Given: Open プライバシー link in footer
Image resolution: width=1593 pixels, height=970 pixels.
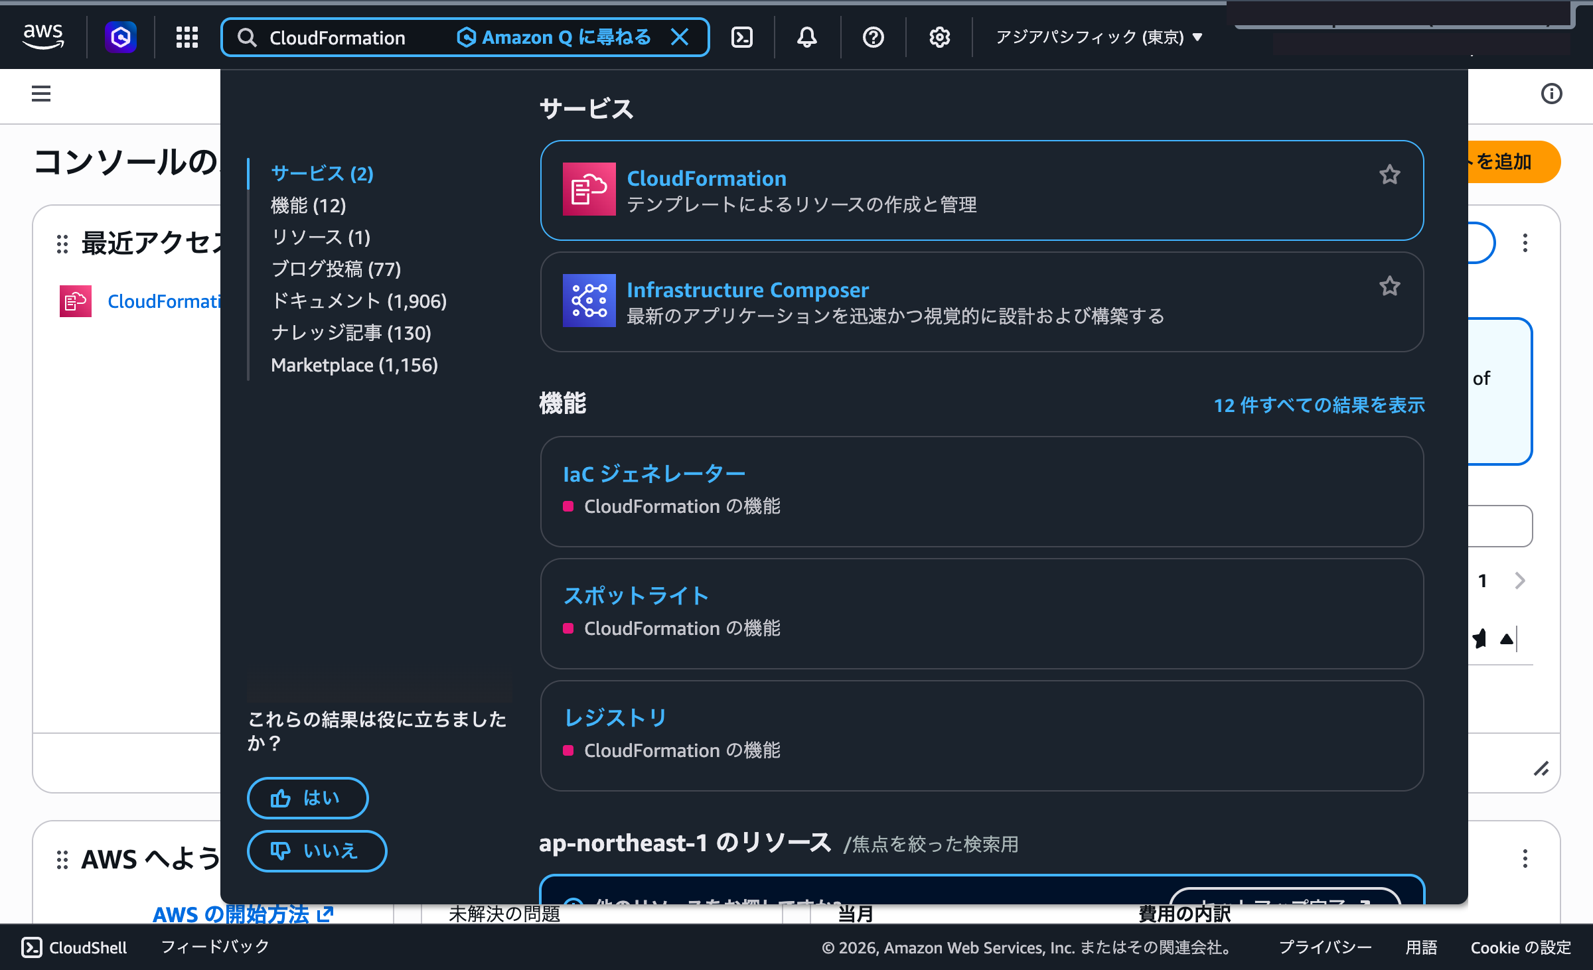Looking at the screenshot, I should pos(1325,947).
